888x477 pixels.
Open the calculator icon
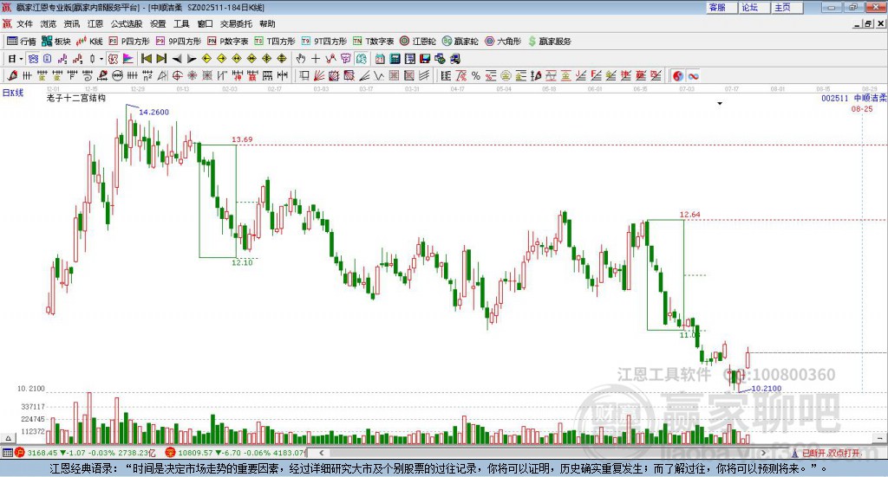(x=395, y=59)
